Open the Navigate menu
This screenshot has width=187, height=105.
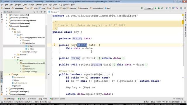tap(18, 5)
